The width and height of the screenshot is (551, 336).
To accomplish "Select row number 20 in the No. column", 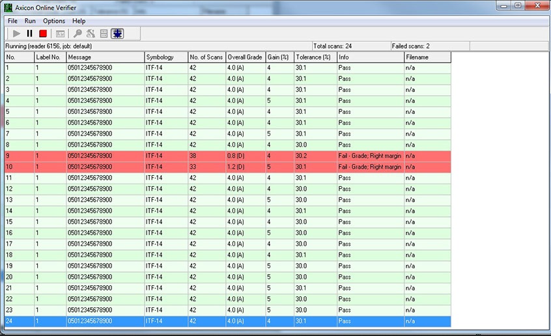I will (20, 277).
